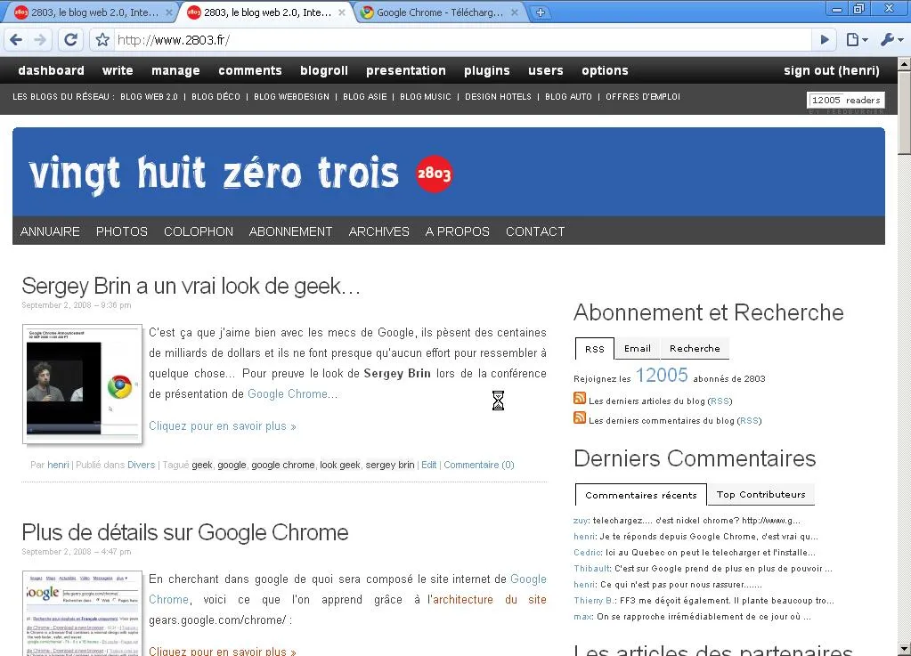Click the architecture du site link

[x=489, y=600]
